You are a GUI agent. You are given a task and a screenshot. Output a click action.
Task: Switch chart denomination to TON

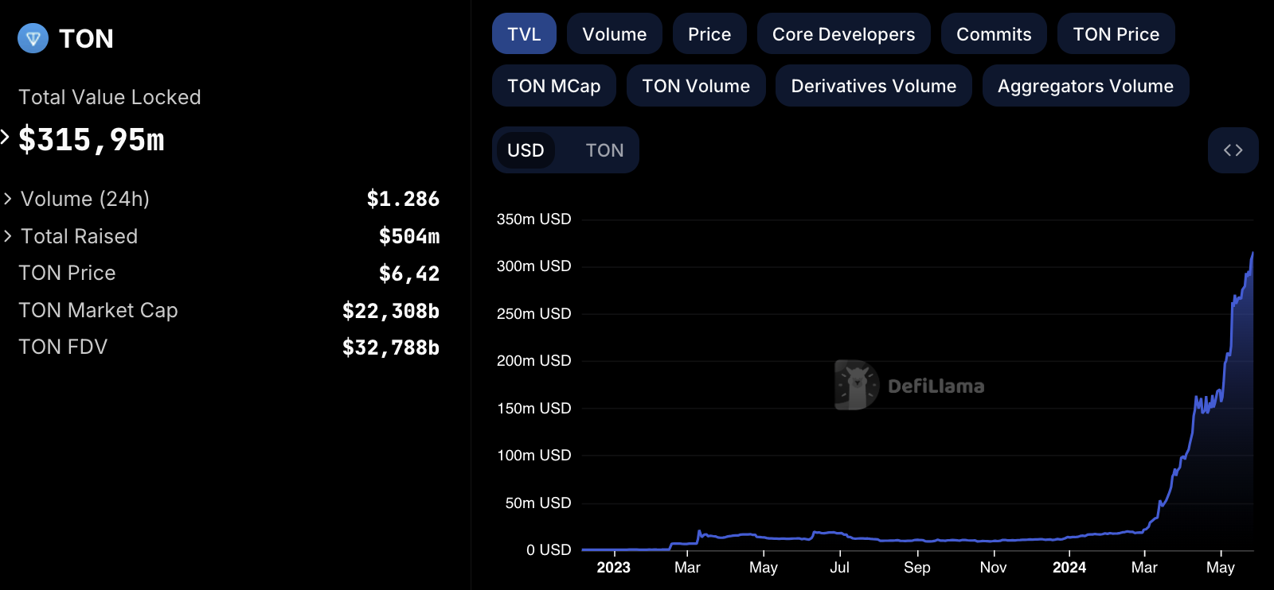pyautogui.click(x=604, y=150)
